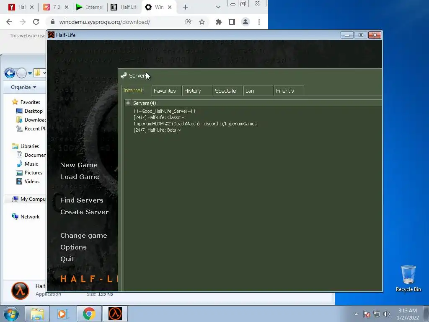Screen dimensions: 429x322
Task: Switch to the '7 B' Chrome tab
Action: [56, 7]
